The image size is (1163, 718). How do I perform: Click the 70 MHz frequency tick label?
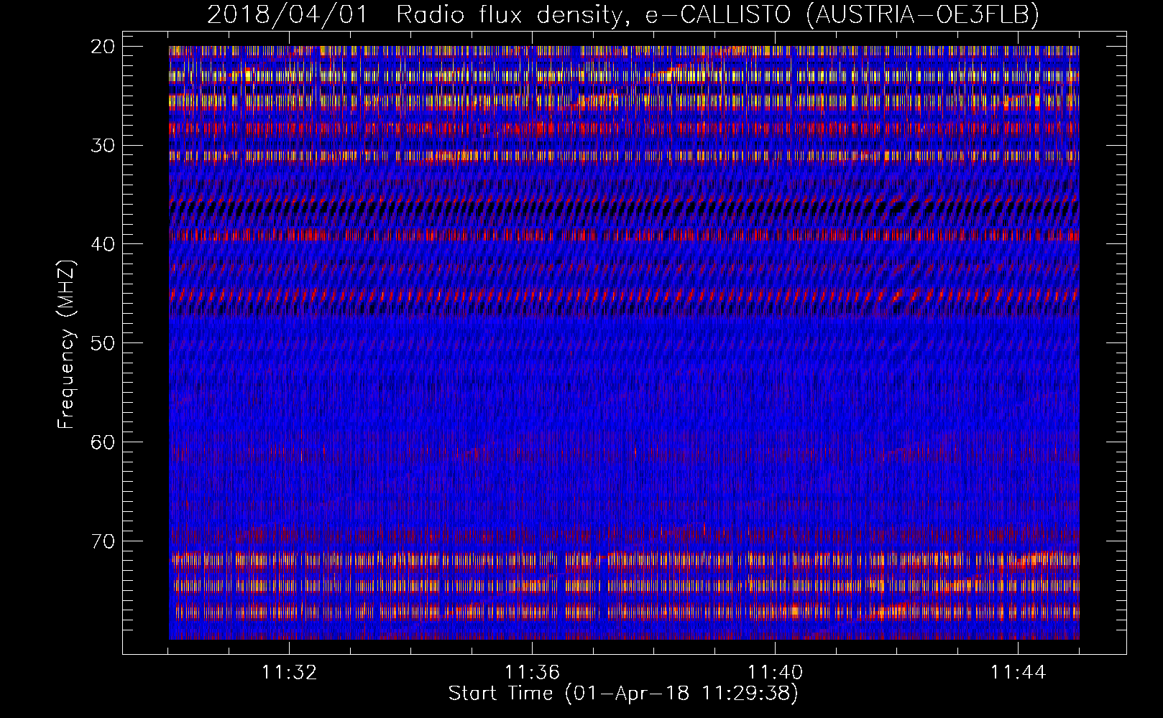(104, 541)
